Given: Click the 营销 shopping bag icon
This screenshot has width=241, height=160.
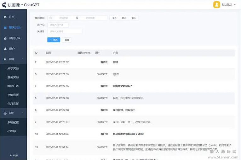Looking at the screenshot, I should coord(5,59).
